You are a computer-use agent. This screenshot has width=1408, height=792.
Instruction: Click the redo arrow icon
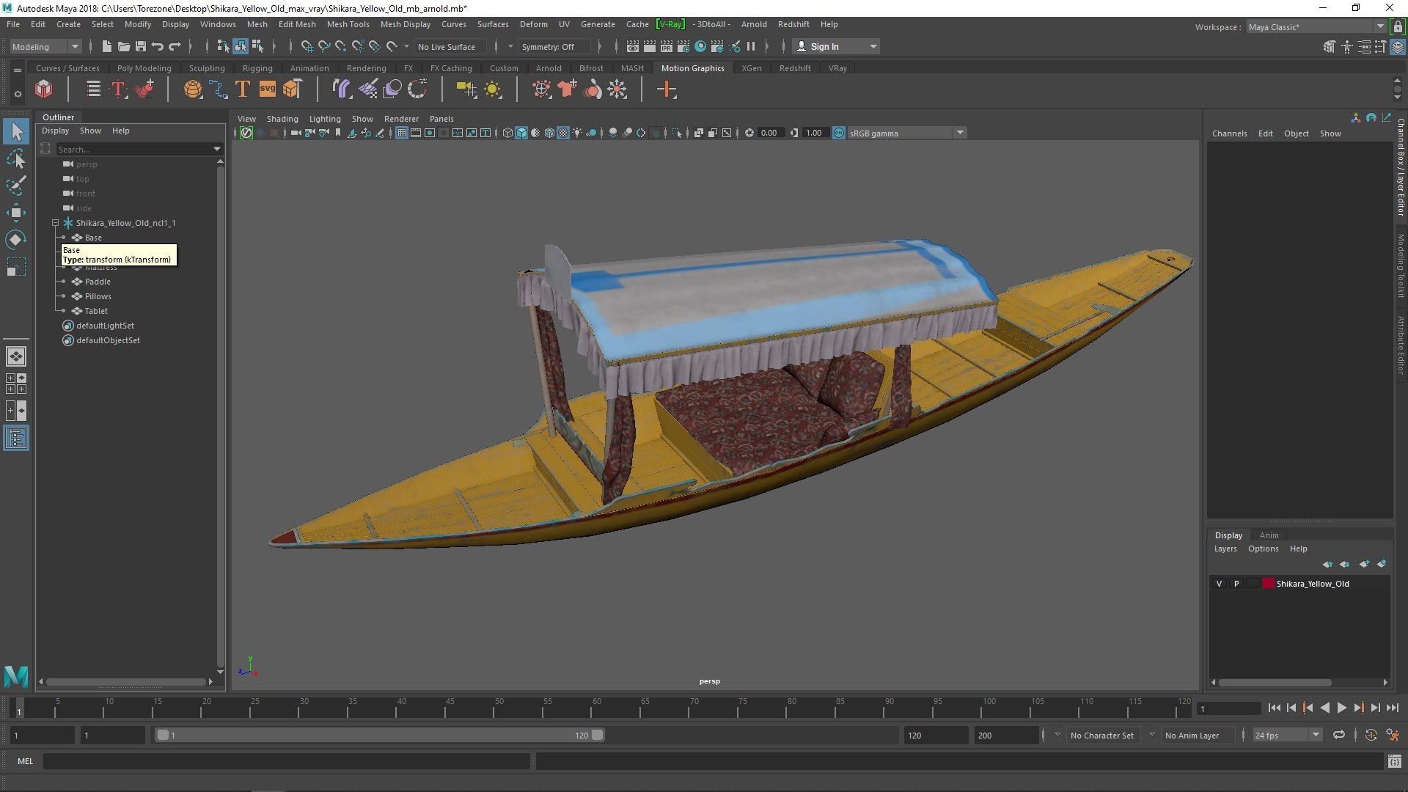point(175,46)
